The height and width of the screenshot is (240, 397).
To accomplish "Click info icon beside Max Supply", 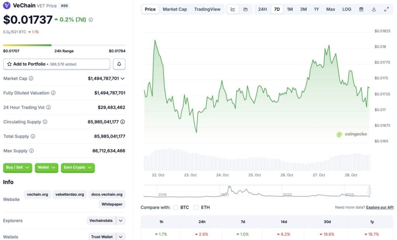I will tap(31, 151).
